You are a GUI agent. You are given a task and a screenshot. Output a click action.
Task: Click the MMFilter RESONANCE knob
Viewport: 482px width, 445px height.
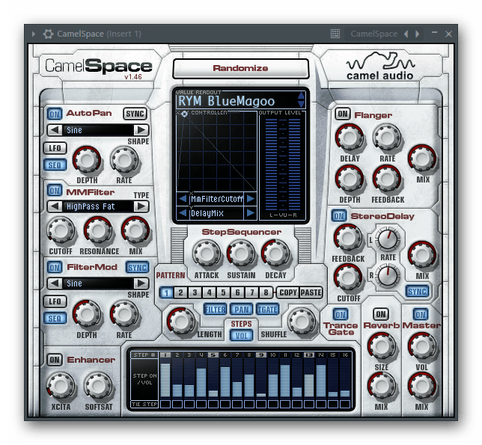point(98,230)
